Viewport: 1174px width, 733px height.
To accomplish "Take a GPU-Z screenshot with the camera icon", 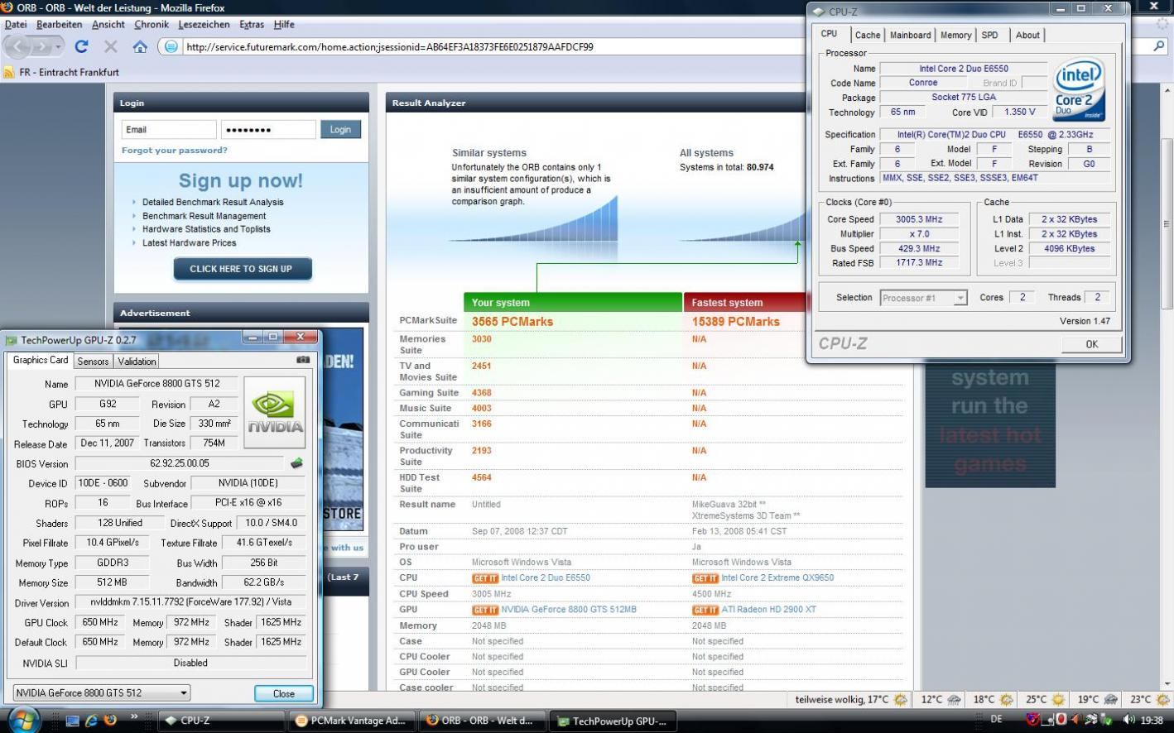I will tap(302, 361).
